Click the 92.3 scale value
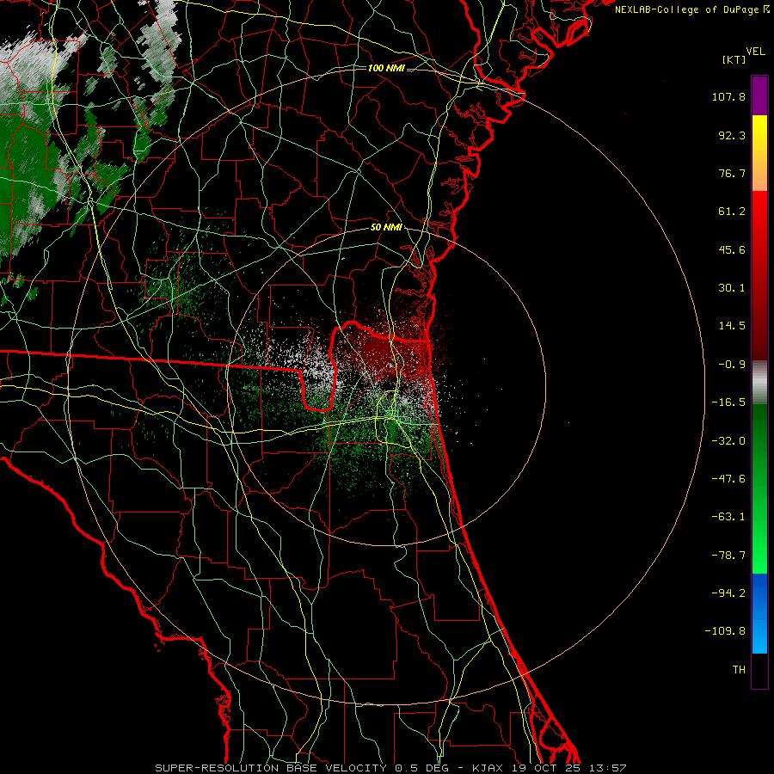 (x=732, y=135)
